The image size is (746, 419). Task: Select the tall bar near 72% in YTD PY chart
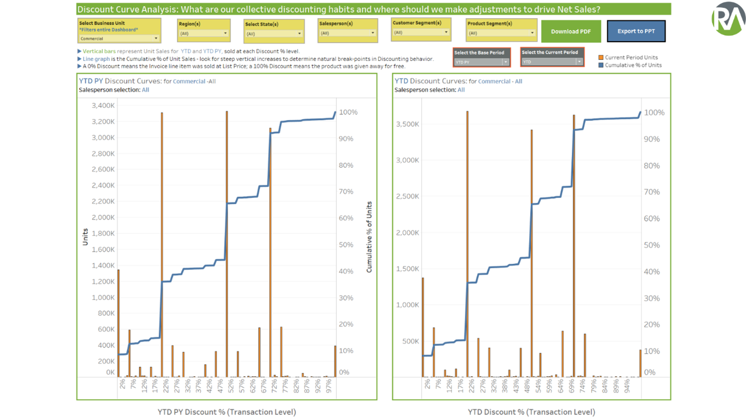pyautogui.click(x=270, y=253)
